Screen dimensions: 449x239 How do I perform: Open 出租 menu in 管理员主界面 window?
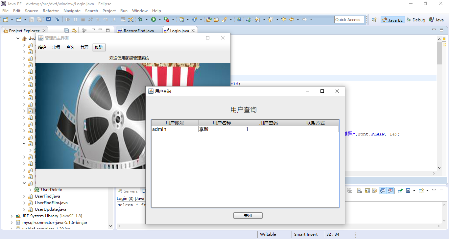(x=56, y=47)
